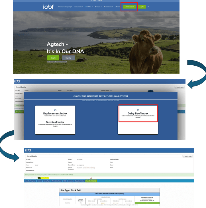Click the magnifier search icon in the navbar

coord(148,7)
